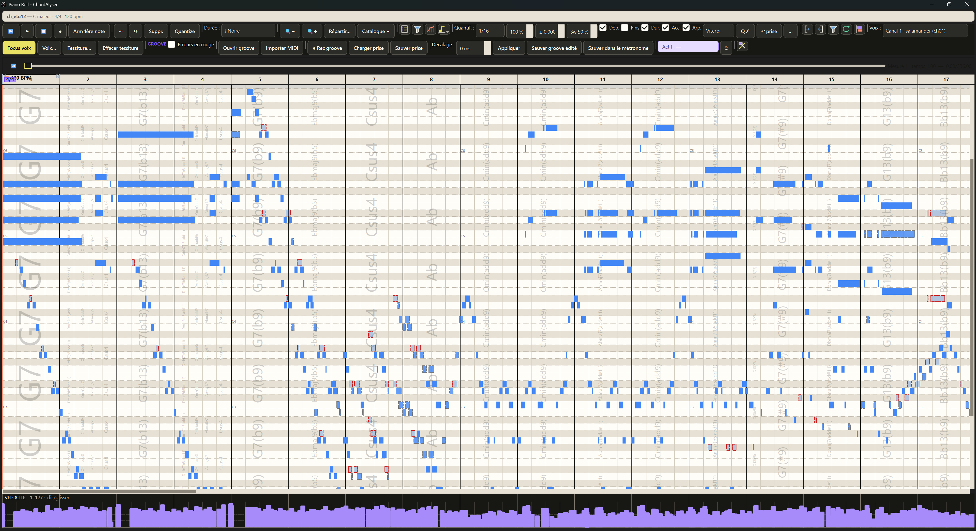
Task: Click the blue enter-bracket arrow icon
Action: pos(820,29)
